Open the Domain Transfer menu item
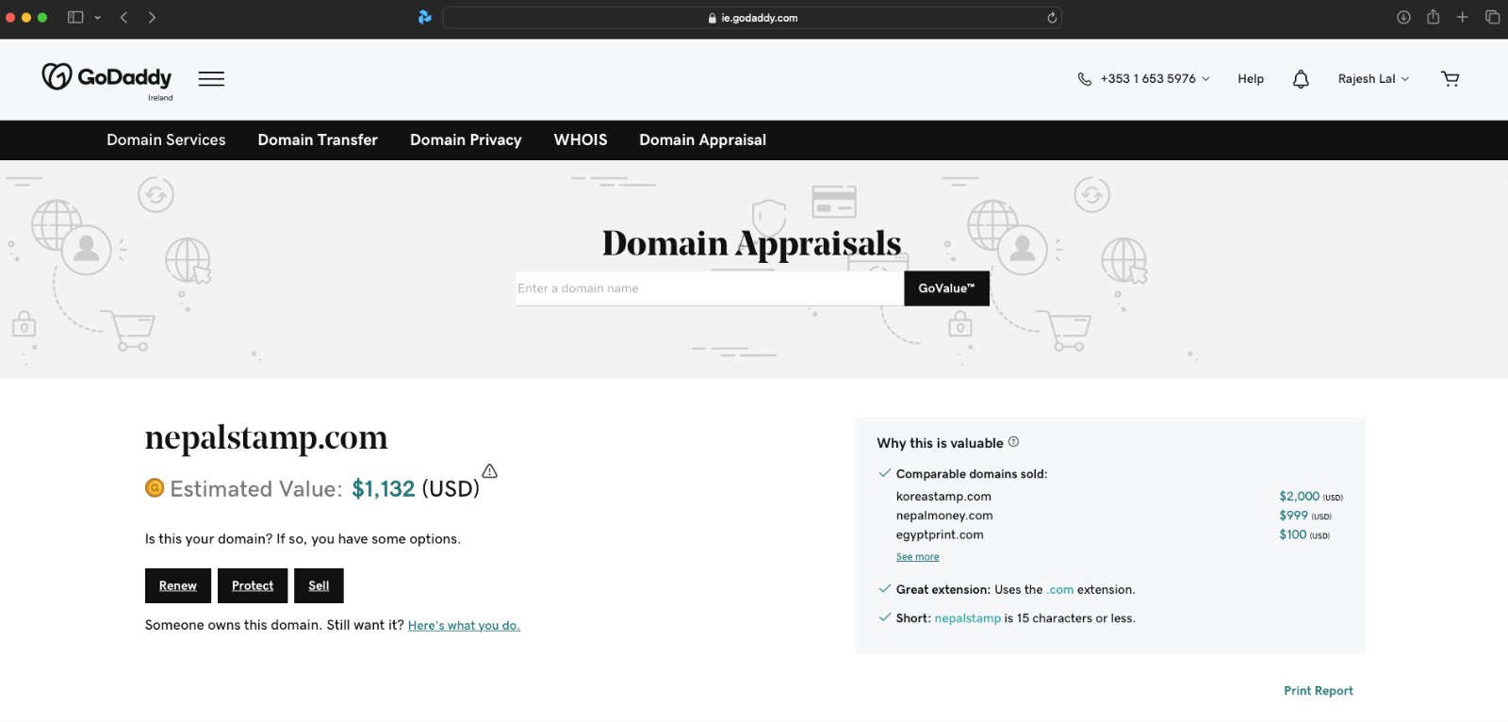The image size is (1508, 722). coord(318,140)
